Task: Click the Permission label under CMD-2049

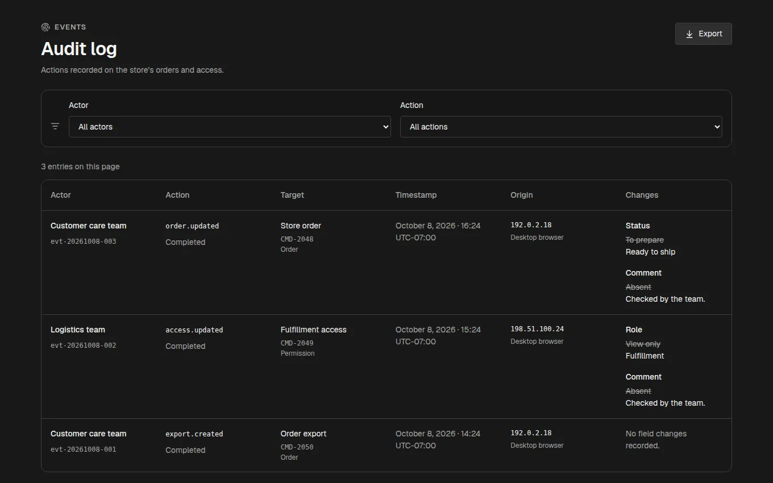Action: click(x=297, y=353)
